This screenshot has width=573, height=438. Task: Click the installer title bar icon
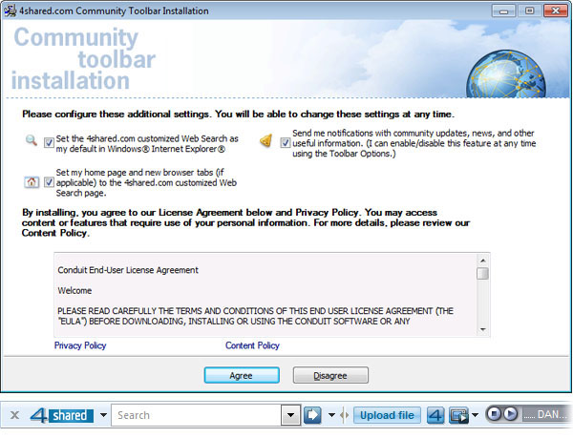point(10,10)
